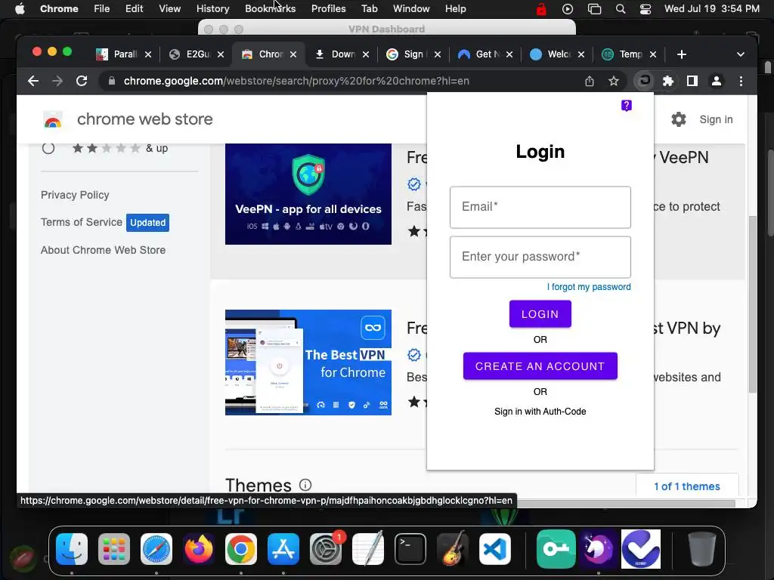Toggle the Chrome side panel icon
Screen dimensions: 774x580
point(692,81)
